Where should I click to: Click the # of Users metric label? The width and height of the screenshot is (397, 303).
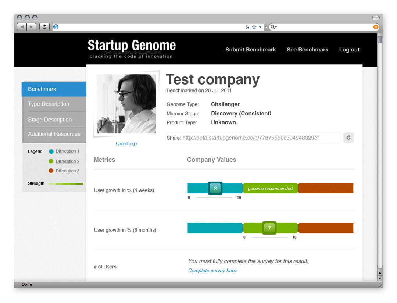click(x=105, y=267)
